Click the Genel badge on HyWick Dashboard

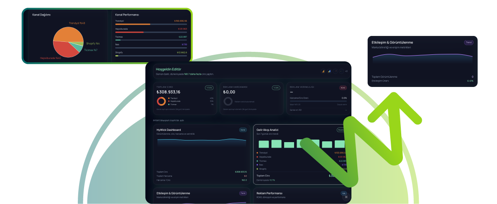[x=243, y=130]
